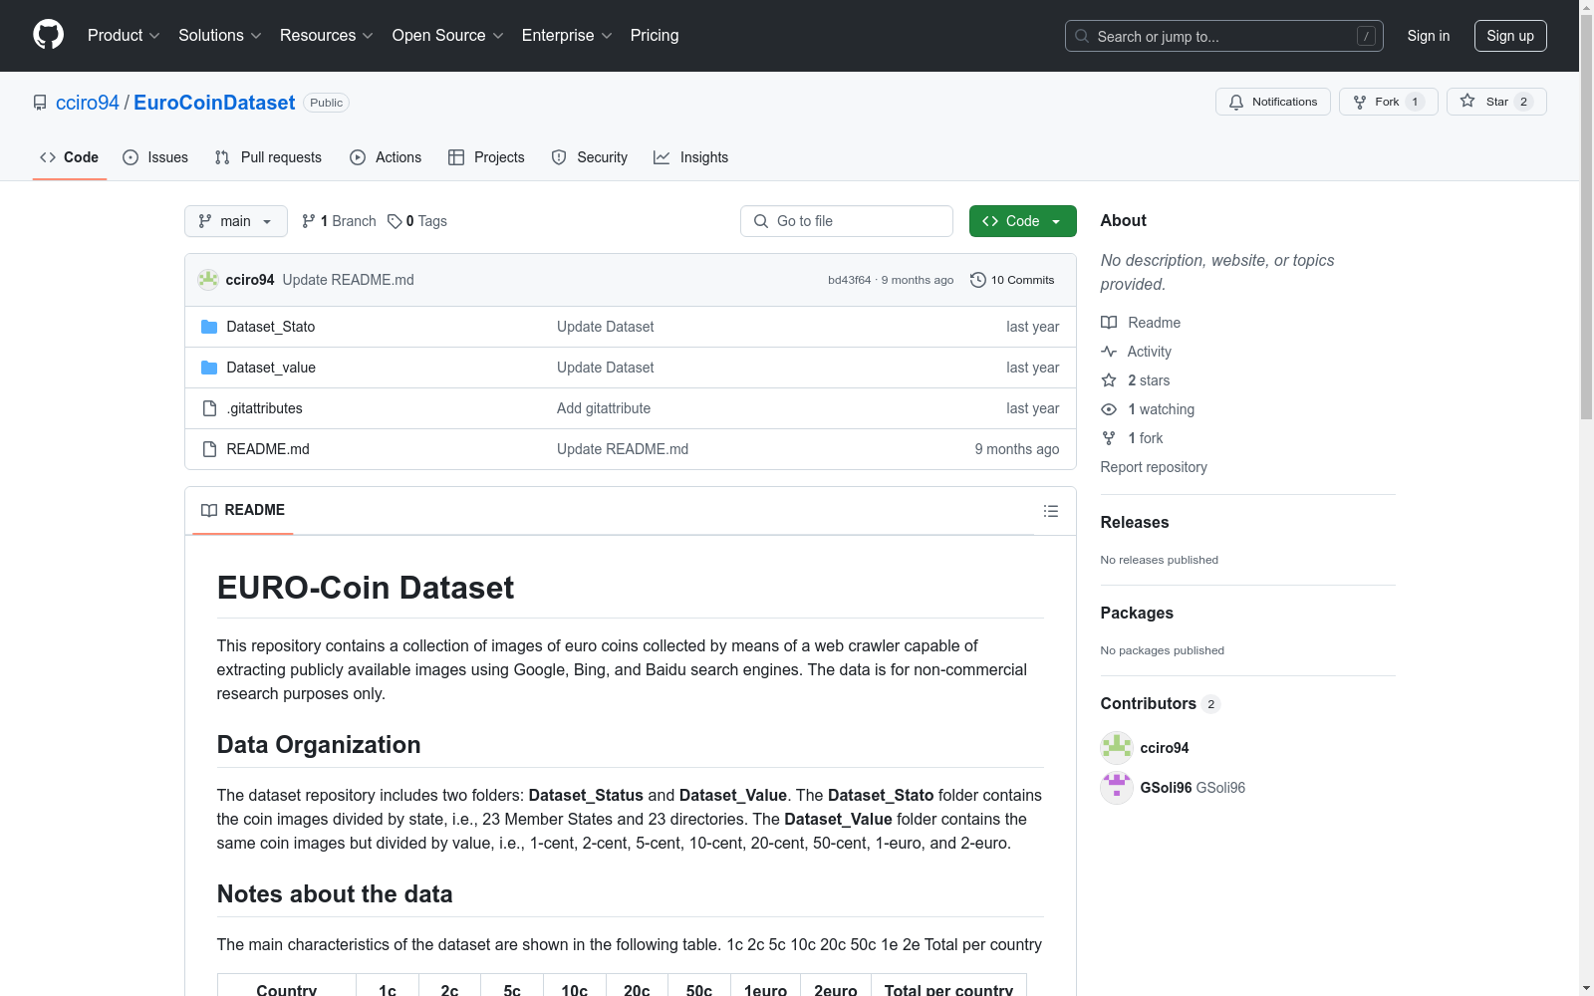Image resolution: width=1594 pixels, height=996 pixels.
Task: Click the branch icon next to 1 Branch
Action: point(309,221)
